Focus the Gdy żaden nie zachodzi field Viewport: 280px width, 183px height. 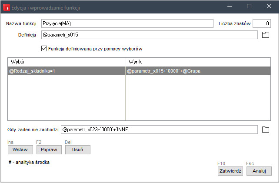click(159, 130)
